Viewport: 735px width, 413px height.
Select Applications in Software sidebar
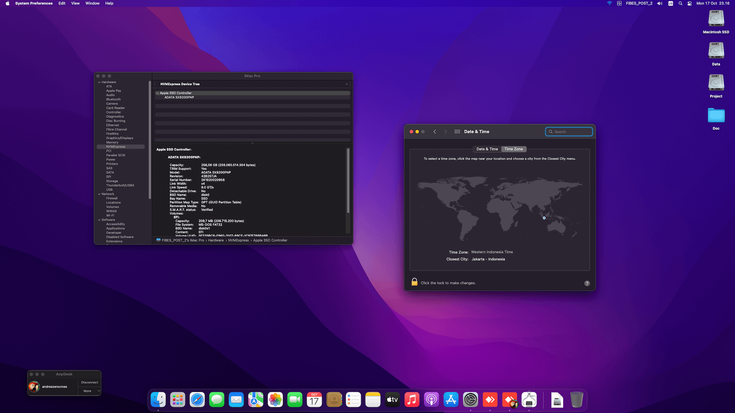click(116, 229)
